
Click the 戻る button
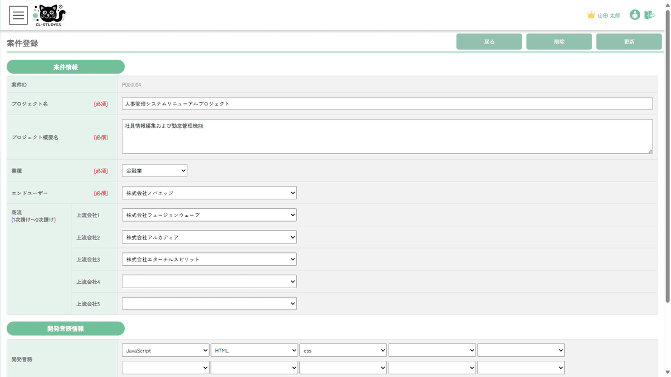pos(489,42)
